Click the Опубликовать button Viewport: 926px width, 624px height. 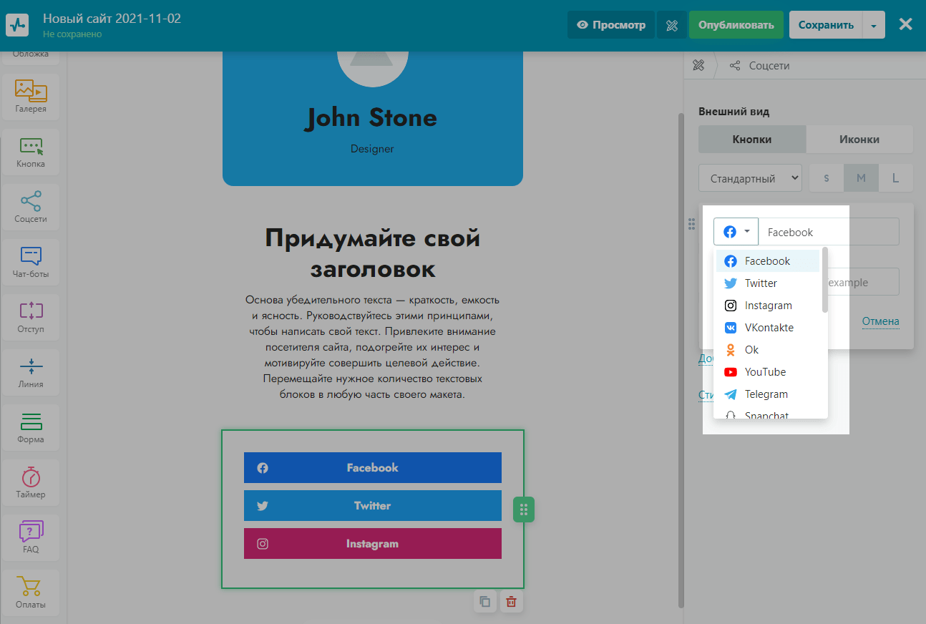coord(736,25)
